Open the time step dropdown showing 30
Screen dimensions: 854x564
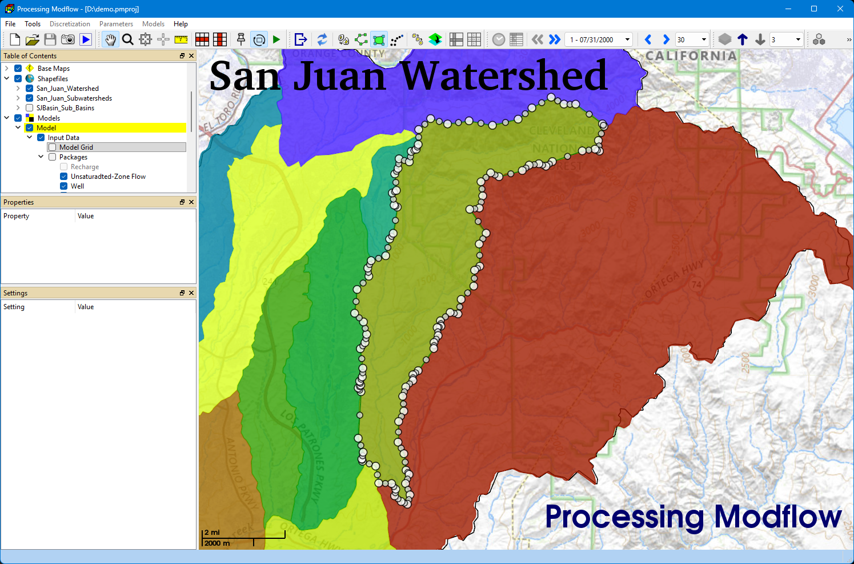tap(692, 39)
